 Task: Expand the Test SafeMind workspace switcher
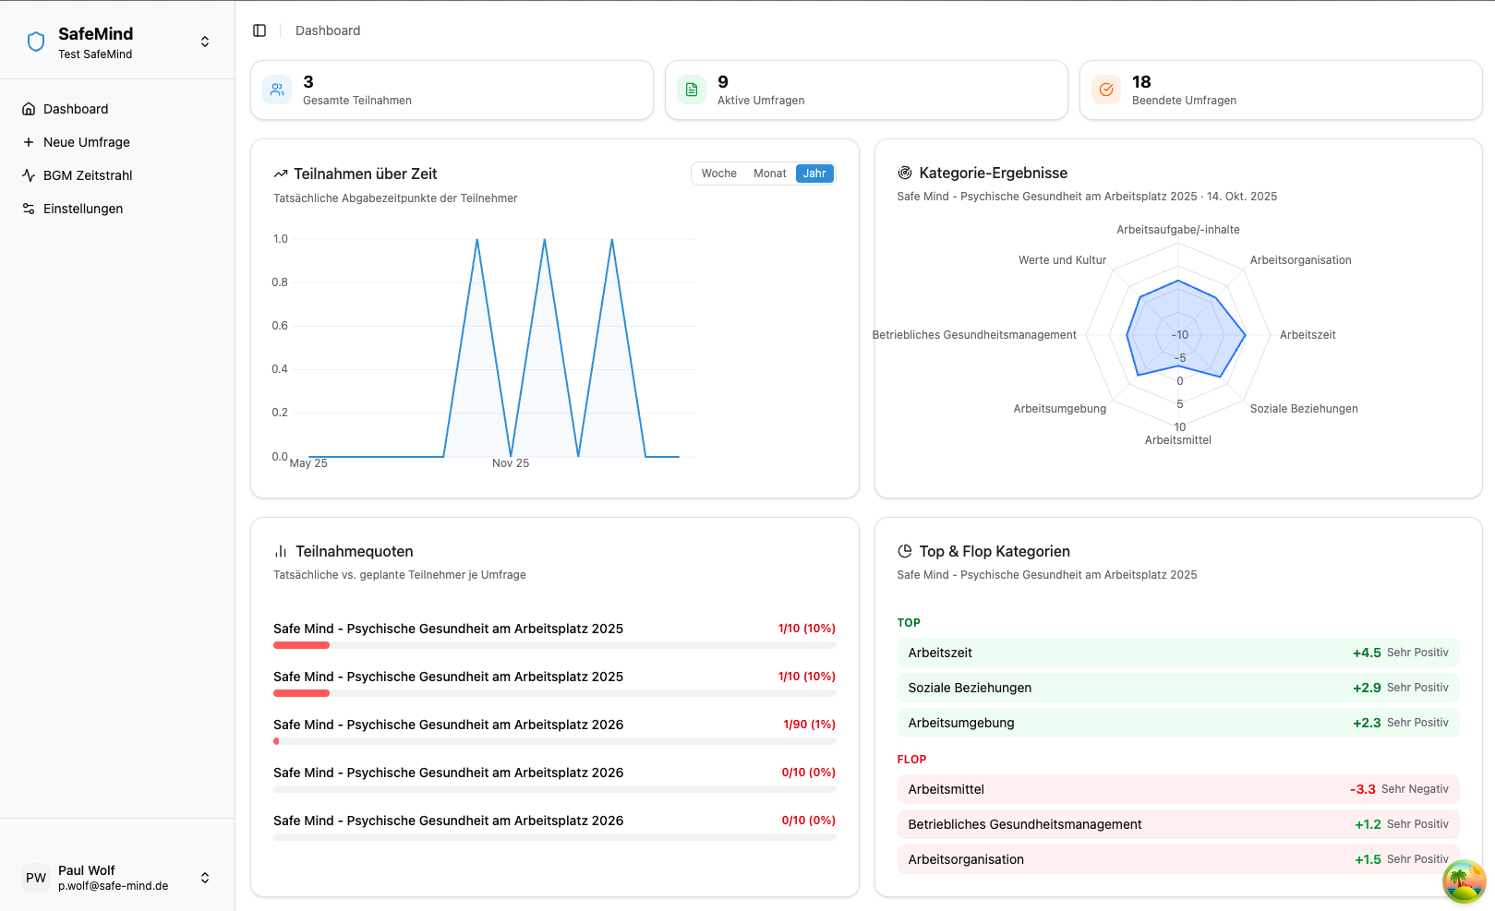204,41
